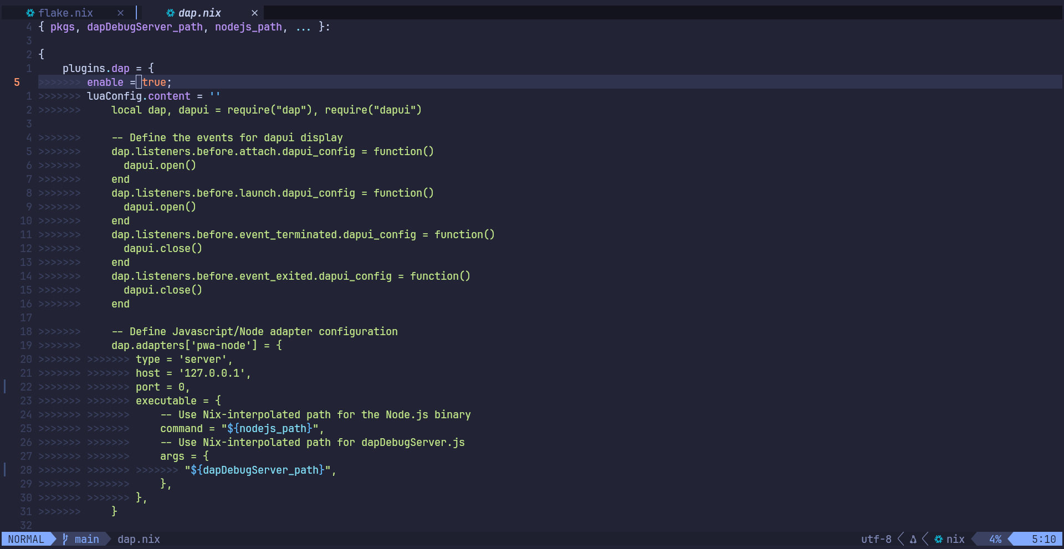Click relative line number 28 in gutter
Image resolution: width=1064 pixels, height=549 pixels.
26,470
